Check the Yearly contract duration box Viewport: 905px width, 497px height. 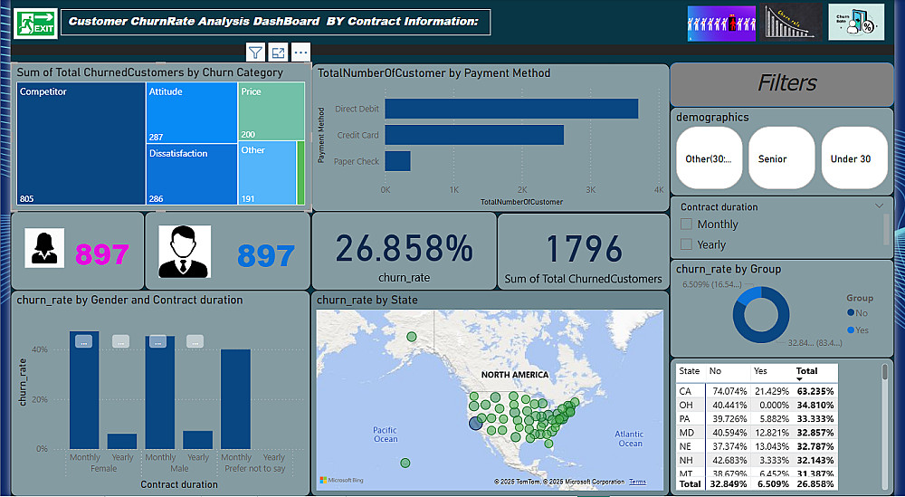click(686, 244)
